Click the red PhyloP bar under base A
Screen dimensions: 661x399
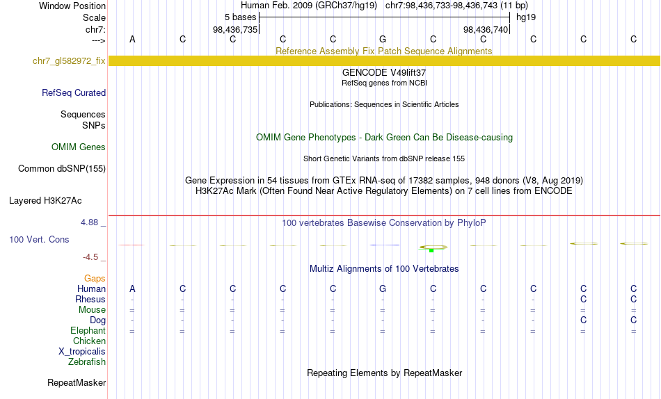pos(132,245)
